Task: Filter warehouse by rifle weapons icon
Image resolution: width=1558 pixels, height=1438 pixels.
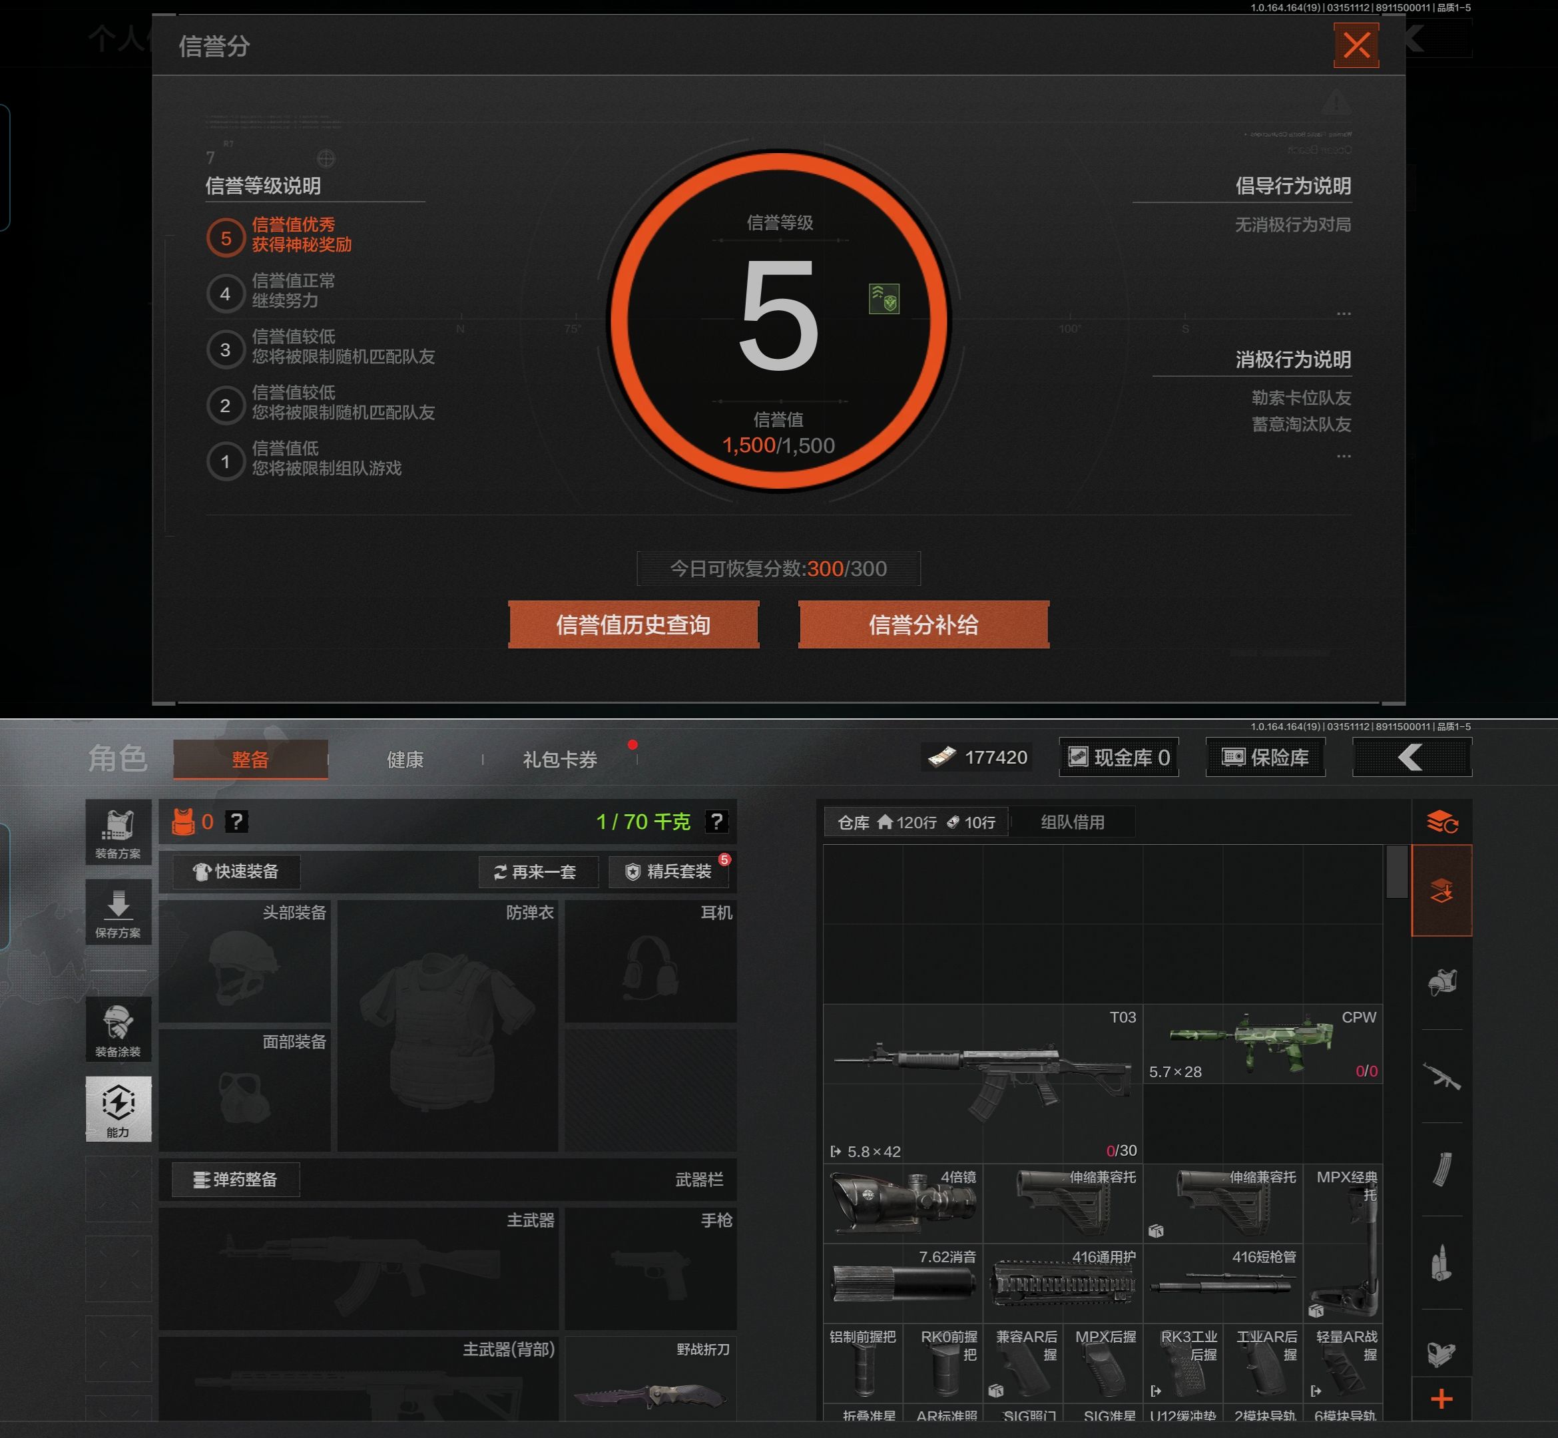Action: click(1441, 1076)
